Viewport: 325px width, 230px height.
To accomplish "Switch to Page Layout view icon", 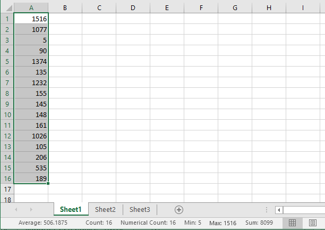I will (x=313, y=223).
